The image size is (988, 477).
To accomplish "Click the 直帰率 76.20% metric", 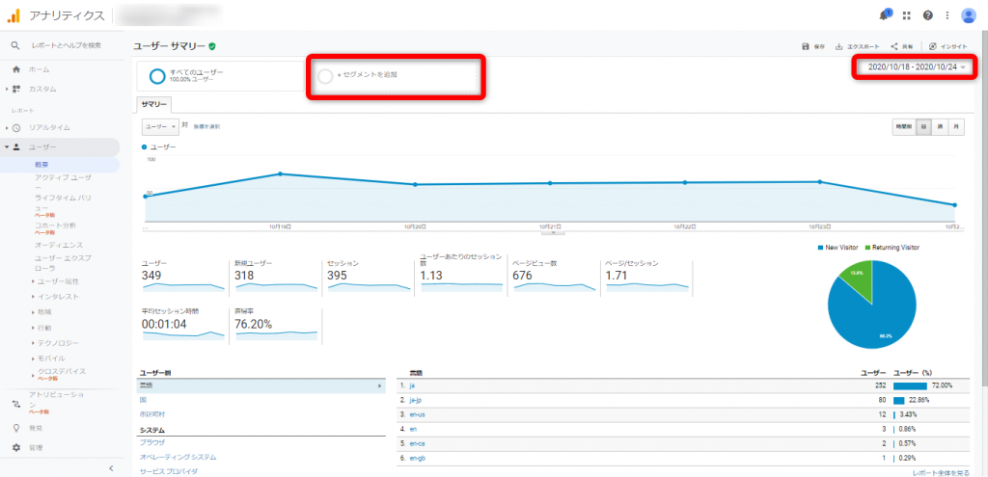I will pyautogui.click(x=275, y=326).
